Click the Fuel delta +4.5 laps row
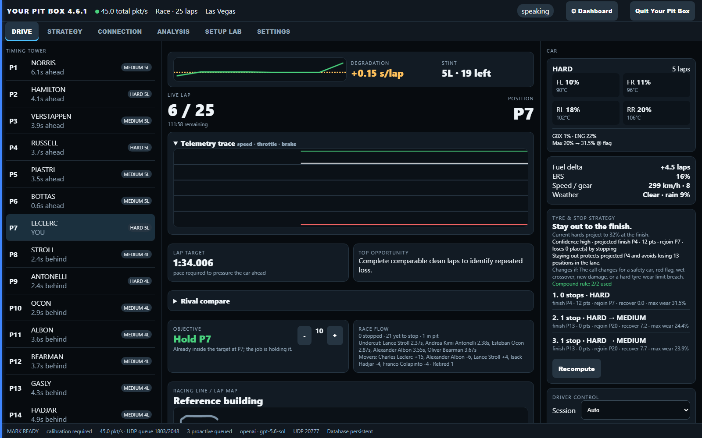The image size is (702, 438). pyautogui.click(x=621, y=167)
